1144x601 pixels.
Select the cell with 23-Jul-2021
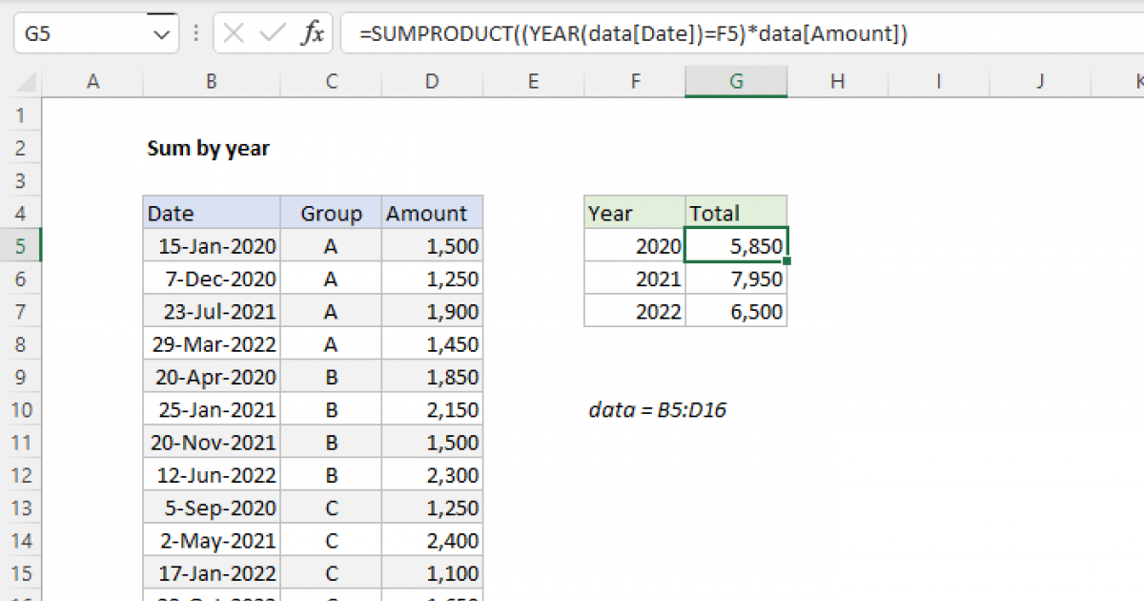210,311
